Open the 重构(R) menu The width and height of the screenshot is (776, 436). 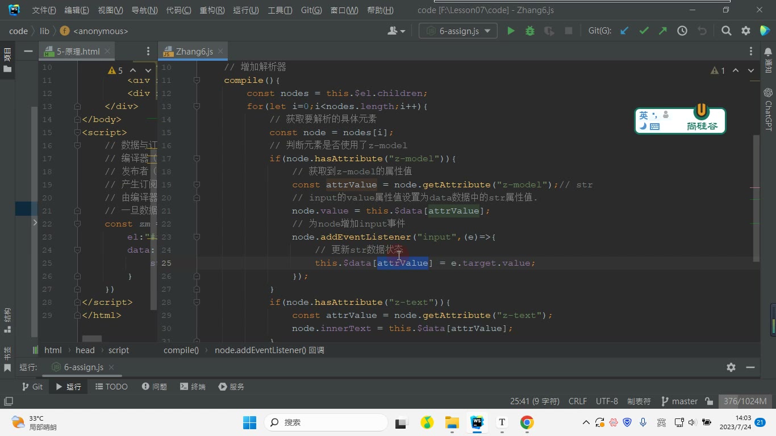(212, 10)
